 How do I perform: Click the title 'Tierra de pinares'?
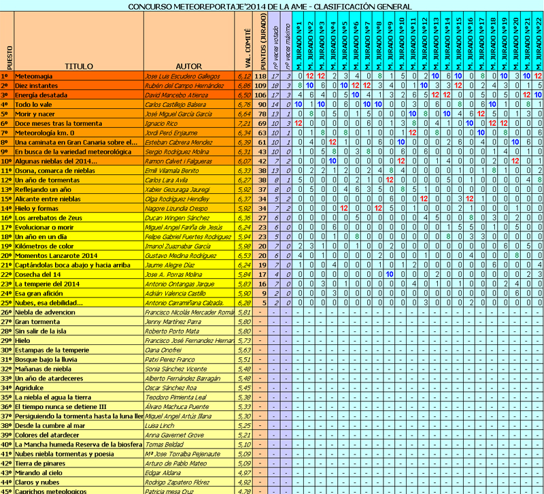(40, 463)
